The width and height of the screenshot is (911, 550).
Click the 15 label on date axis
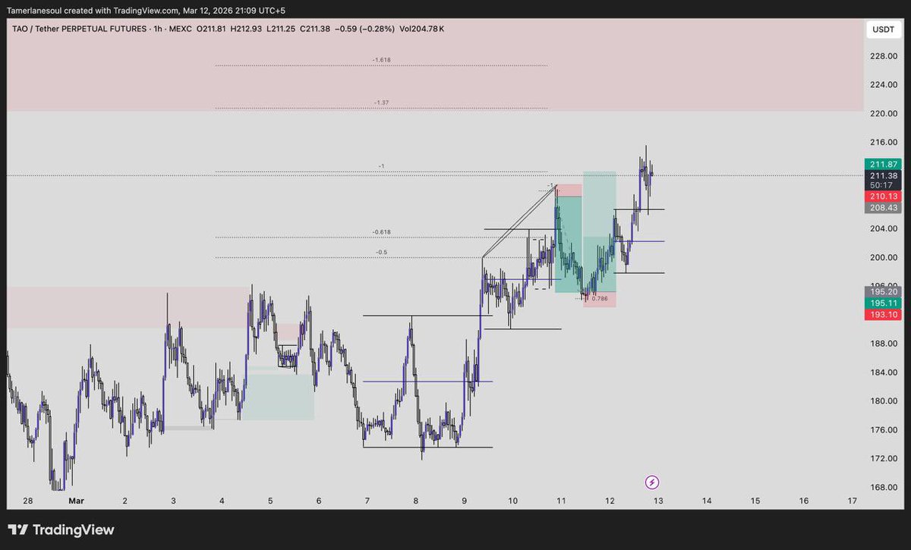(x=755, y=501)
